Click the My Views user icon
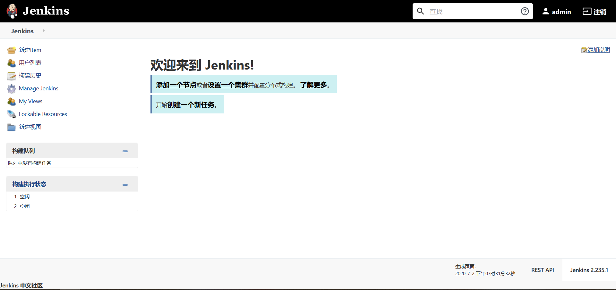Image resolution: width=616 pixels, height=290 pixels. pyautogui.click(x=12, y=101)
